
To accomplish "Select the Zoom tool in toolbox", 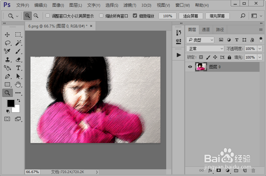I will [7, 93].
